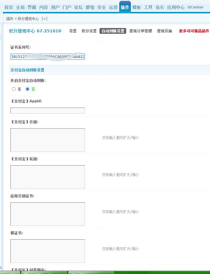Go to the 首页 navigation tab
This screenshot has height=274, width=210.
8,7
